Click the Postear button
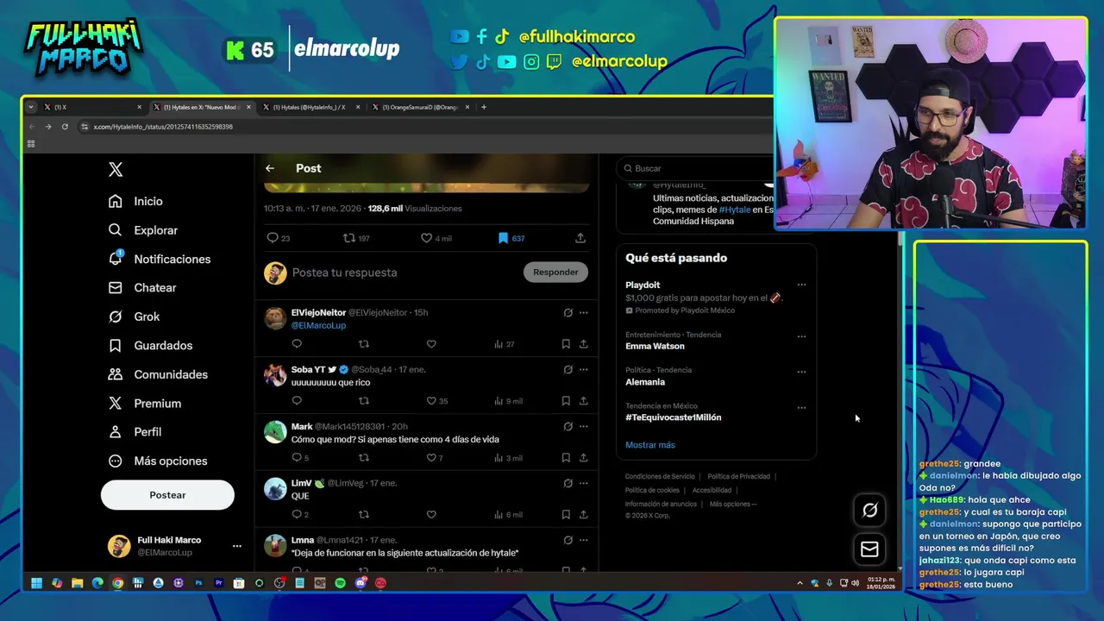The image size is (1104, 621). tap(167, 495)
